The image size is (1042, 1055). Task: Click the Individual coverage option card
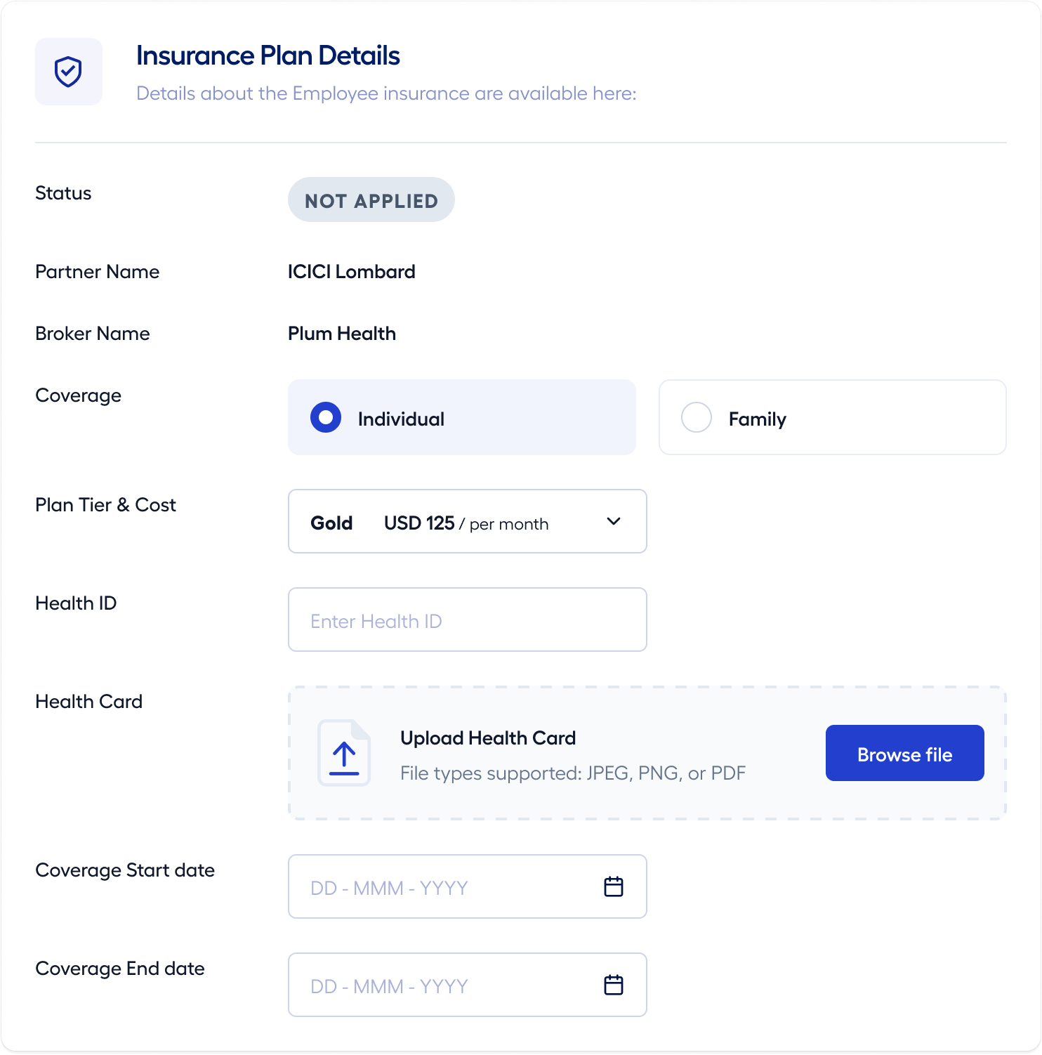[x=462, y=417]
